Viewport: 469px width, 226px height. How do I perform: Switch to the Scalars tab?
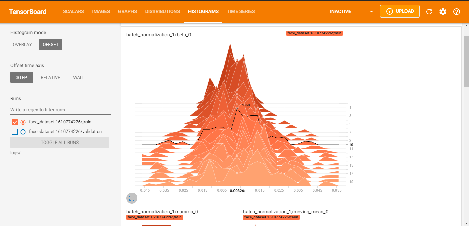coord(73,12)
